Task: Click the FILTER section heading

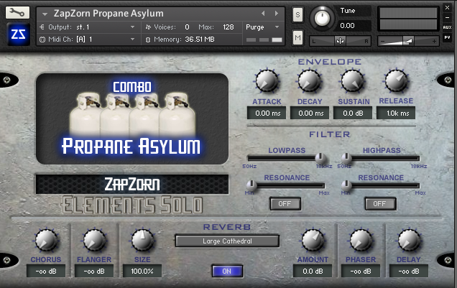Action: (330, 134)
